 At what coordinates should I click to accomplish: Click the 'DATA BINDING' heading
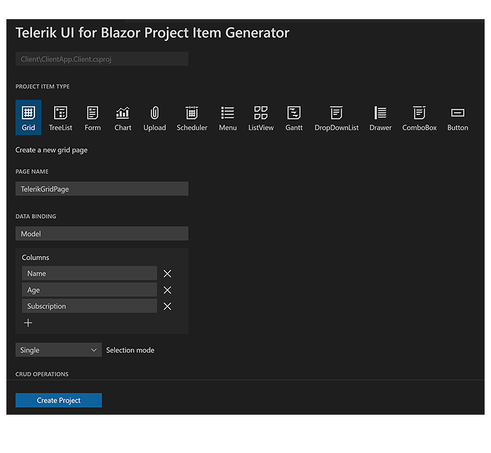click(x=36, y=216)
